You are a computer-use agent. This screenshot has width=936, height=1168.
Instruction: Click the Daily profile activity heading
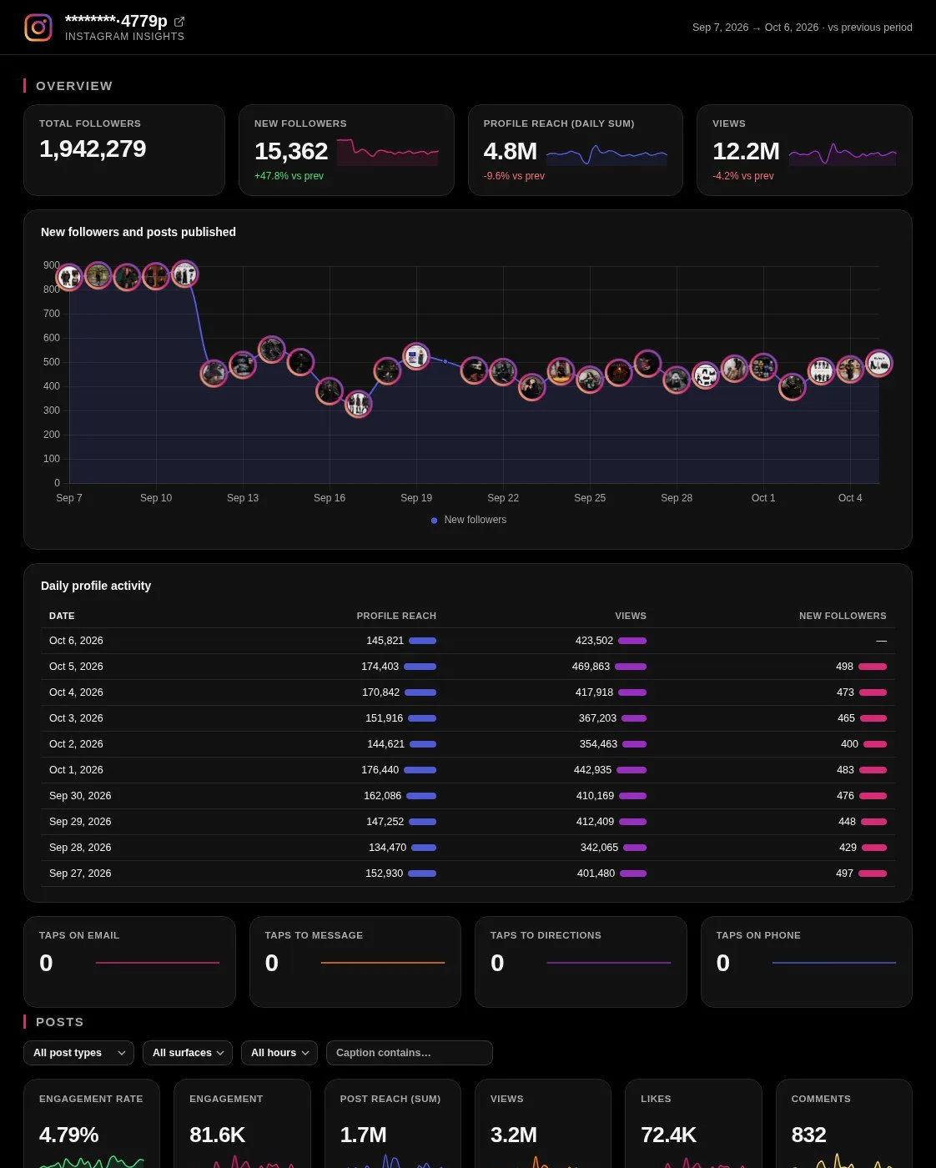click(96, 586)
